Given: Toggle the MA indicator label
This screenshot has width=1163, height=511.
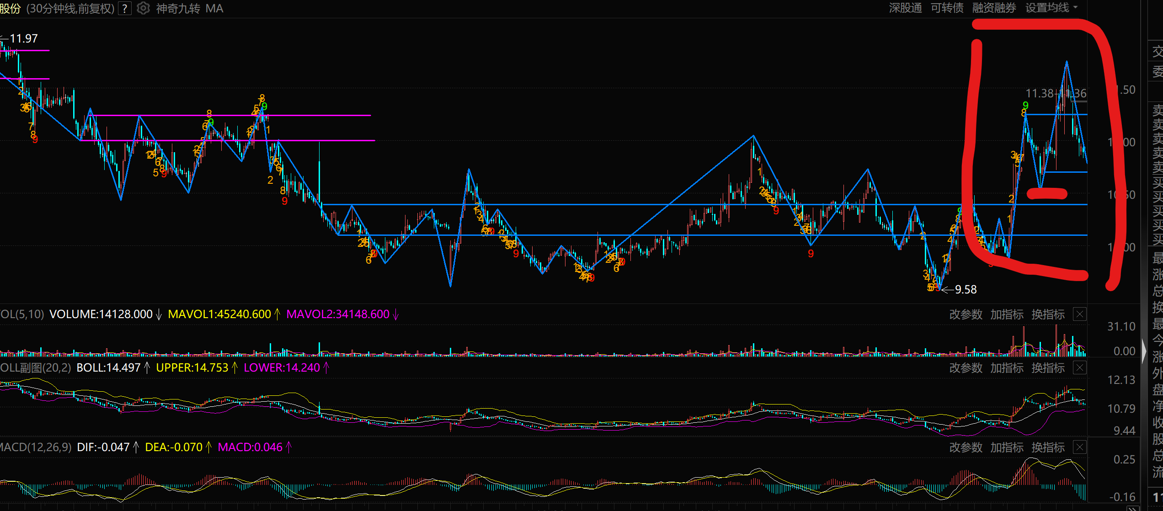Looking at the screenshot, I should coord(214,9).
